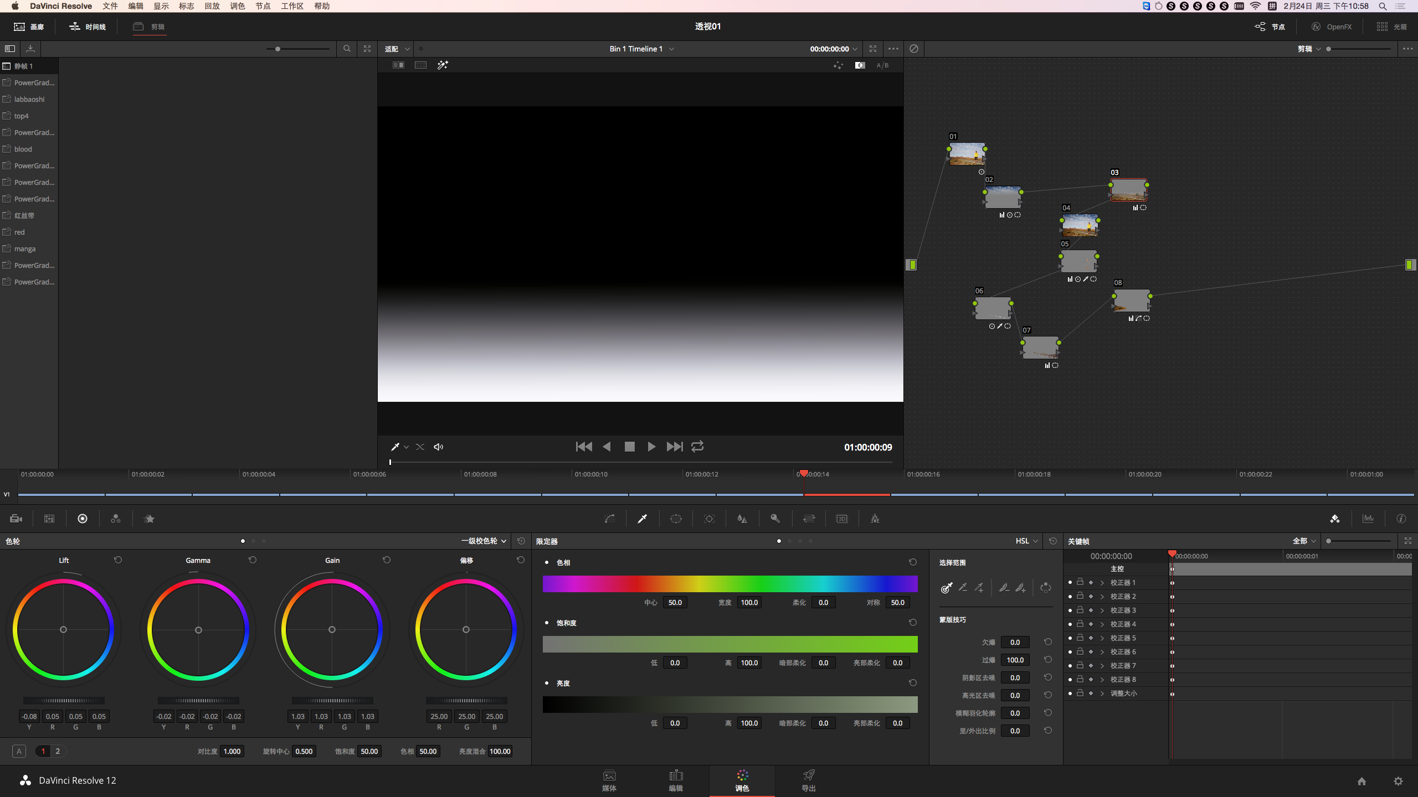Toggle the Saturation qualifier enable dot
1418x797 pixels.
547,623
